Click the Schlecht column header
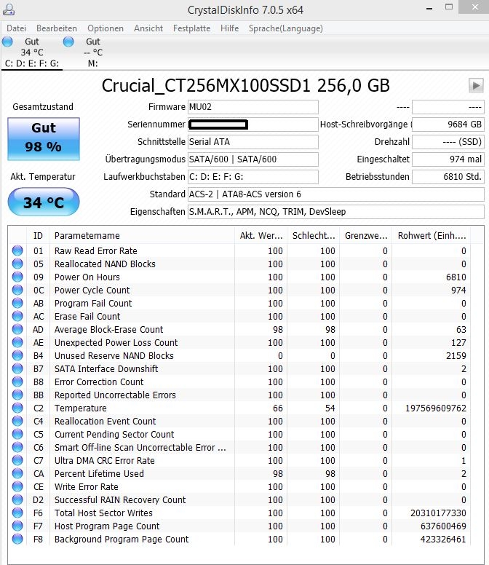This screenshot has width=489, height=565. 314,236
